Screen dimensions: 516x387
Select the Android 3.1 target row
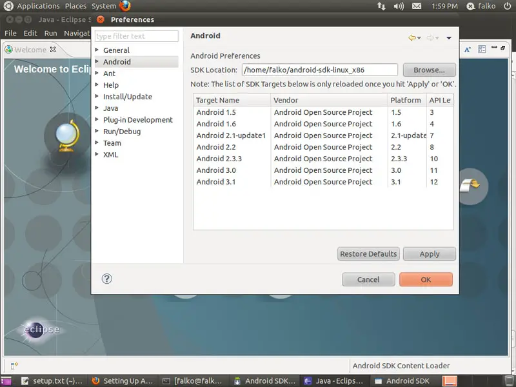323,182
